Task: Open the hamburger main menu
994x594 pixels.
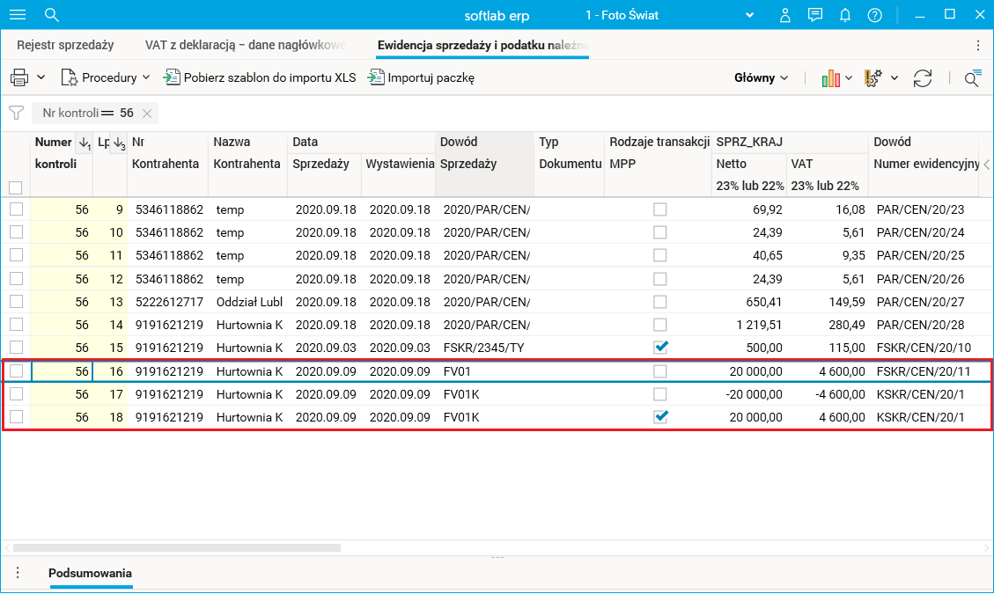Action: point(17,15)
